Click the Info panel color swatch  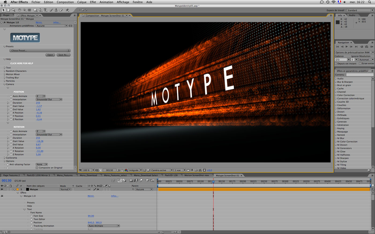[x=337, y=22]
